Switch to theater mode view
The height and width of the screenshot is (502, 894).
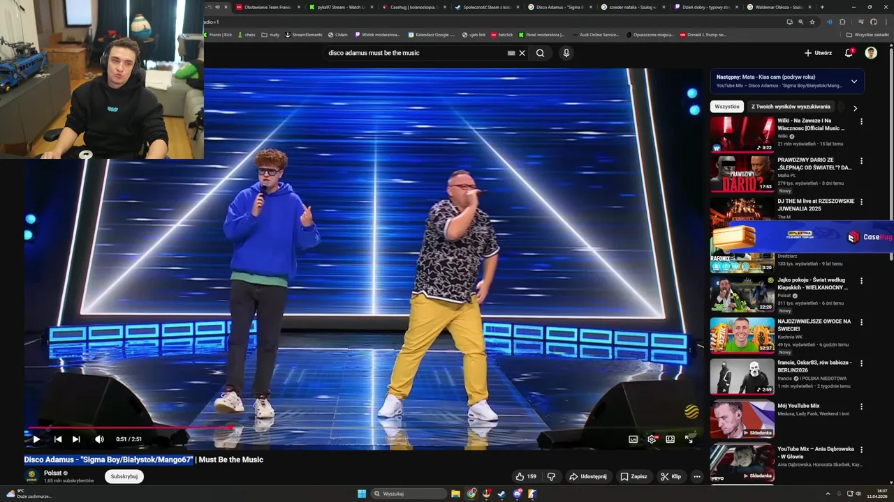click(x=670, y=439)
